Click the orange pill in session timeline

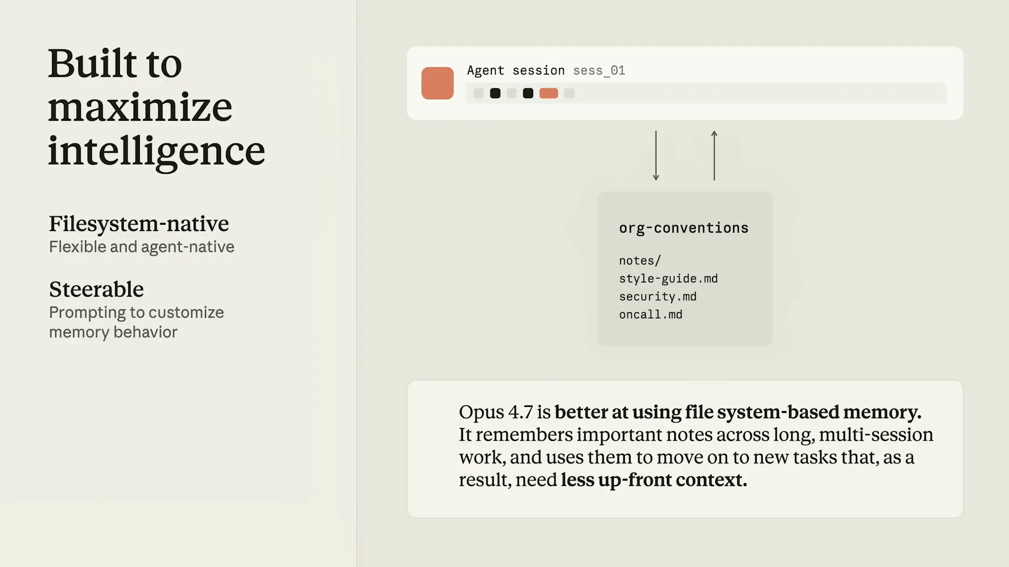click(549, 93)
